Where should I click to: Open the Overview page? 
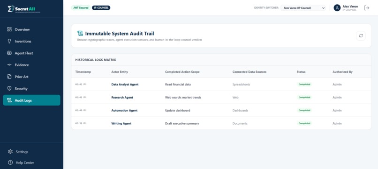point(31,29)
